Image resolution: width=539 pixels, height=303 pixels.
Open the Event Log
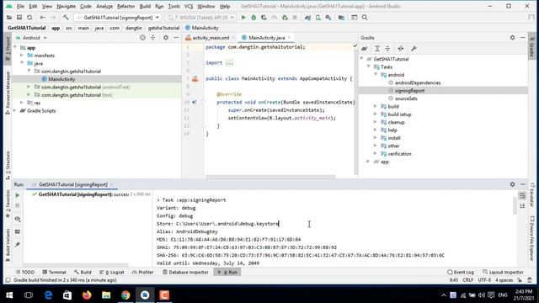[x=461, y=272]
